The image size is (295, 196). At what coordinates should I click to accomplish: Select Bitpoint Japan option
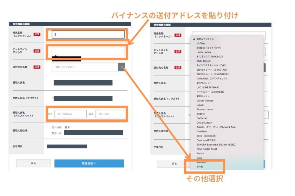[x=205, y=110]
